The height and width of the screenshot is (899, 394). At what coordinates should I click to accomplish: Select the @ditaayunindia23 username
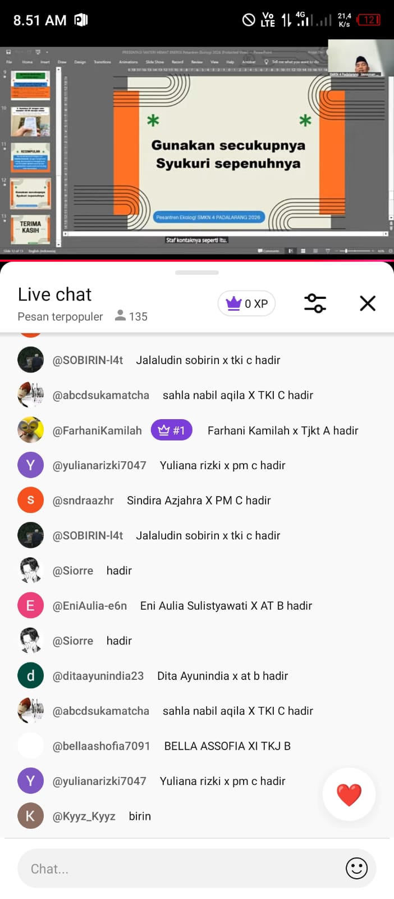98,676
